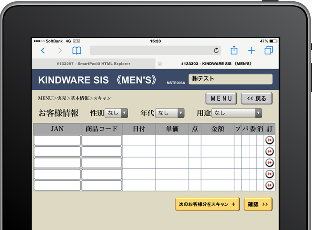Click third row red correction arrow icon
Image resolution: width=312 pixels, height=230 pixels.
(x=270, y=163)
